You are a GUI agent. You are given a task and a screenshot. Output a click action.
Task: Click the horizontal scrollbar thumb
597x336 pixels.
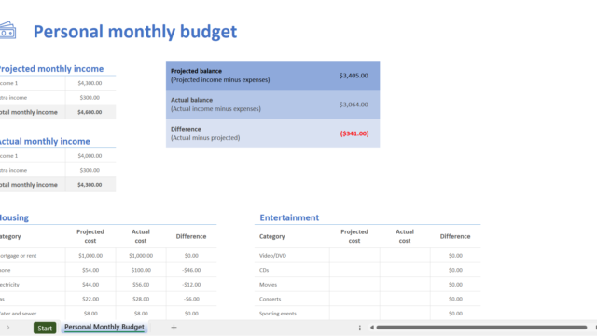tap(481, 328)
